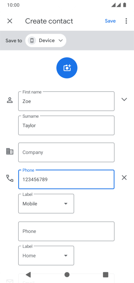Focus the Company input field
This screenshot has height=283, width=134.
pos(66,152)
